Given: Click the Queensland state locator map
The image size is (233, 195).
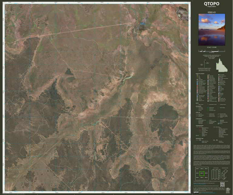Looking at the screenshot, I should [222, 65].
